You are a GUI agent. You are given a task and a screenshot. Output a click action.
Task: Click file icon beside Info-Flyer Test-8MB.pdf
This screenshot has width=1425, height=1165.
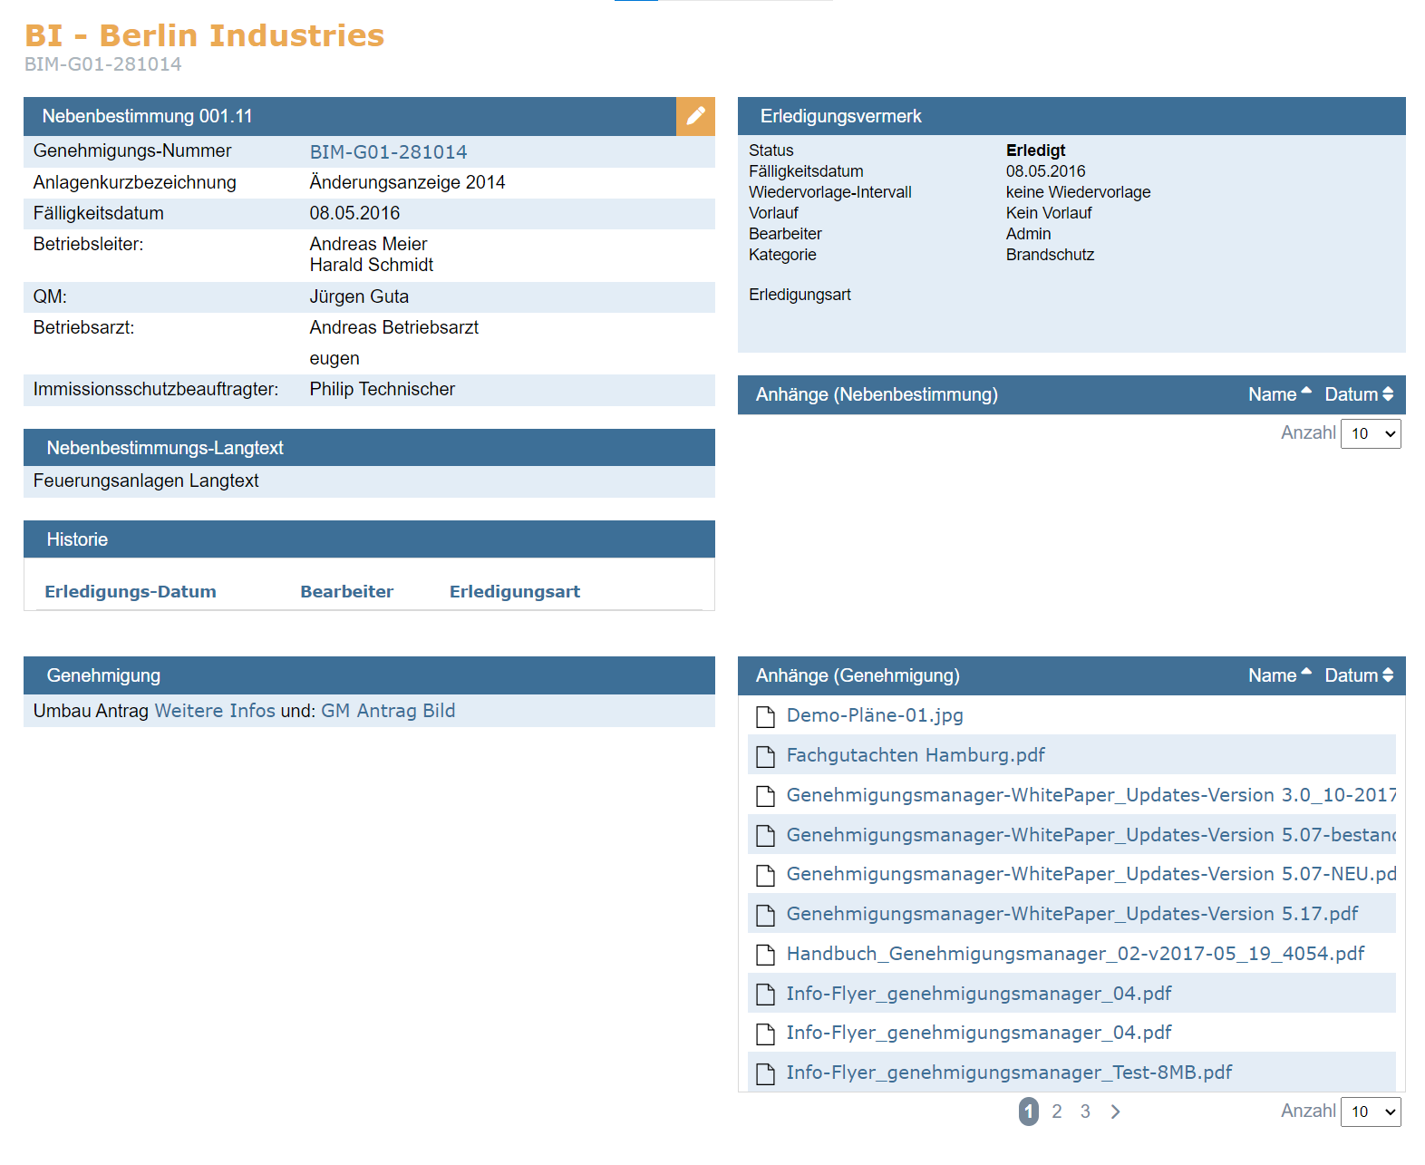tap(765, 1073)
